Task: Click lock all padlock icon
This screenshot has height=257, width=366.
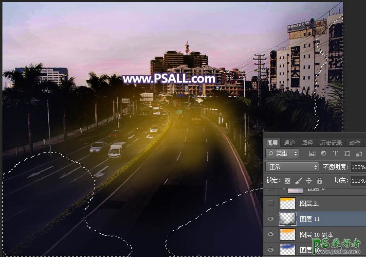Action: pyautogui.click(x=319, y=180)
